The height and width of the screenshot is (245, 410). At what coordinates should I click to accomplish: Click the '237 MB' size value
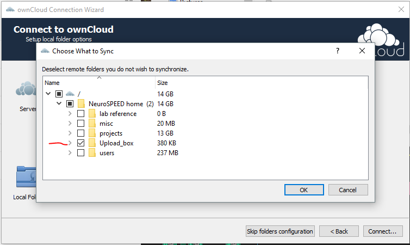[167, 153]
